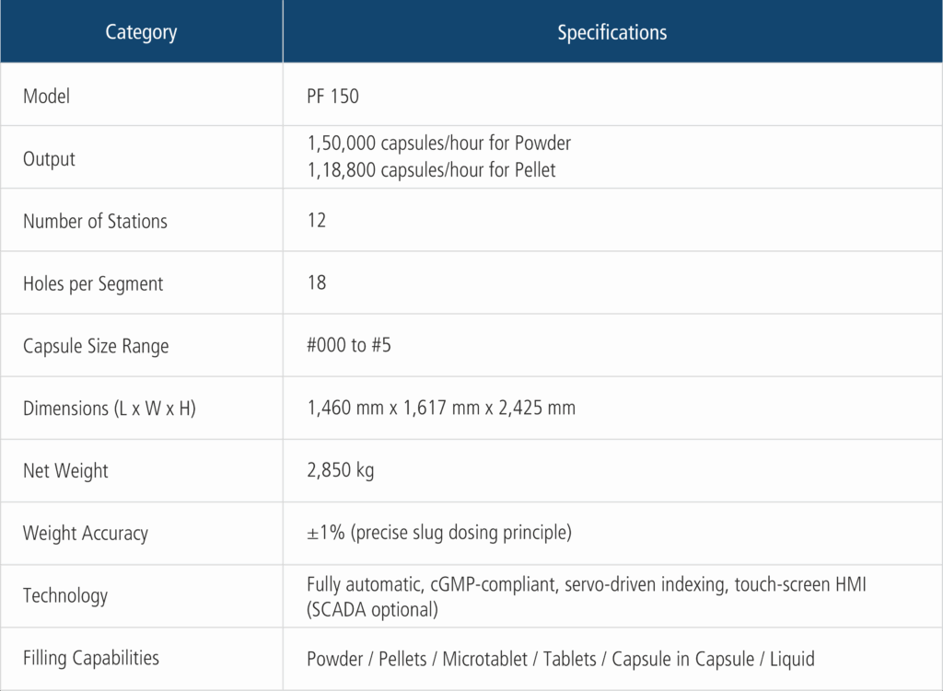Click the Category column header

141,32
